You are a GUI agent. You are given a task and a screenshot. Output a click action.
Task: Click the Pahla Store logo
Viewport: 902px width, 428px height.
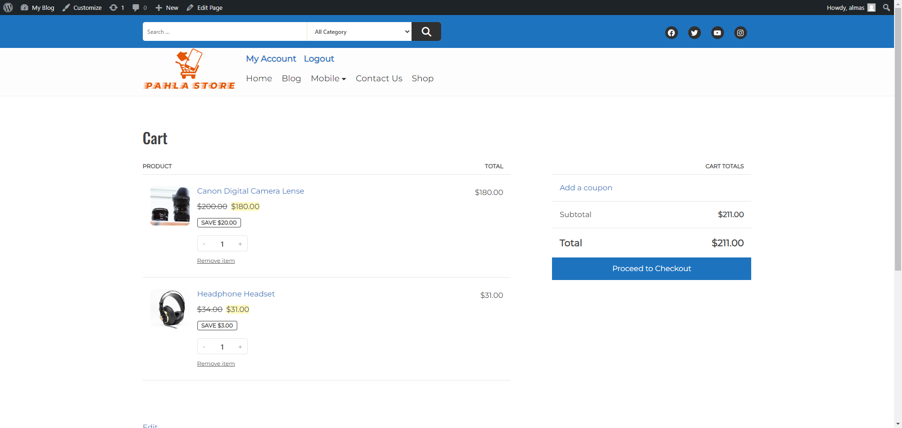(x=189, y=70)
